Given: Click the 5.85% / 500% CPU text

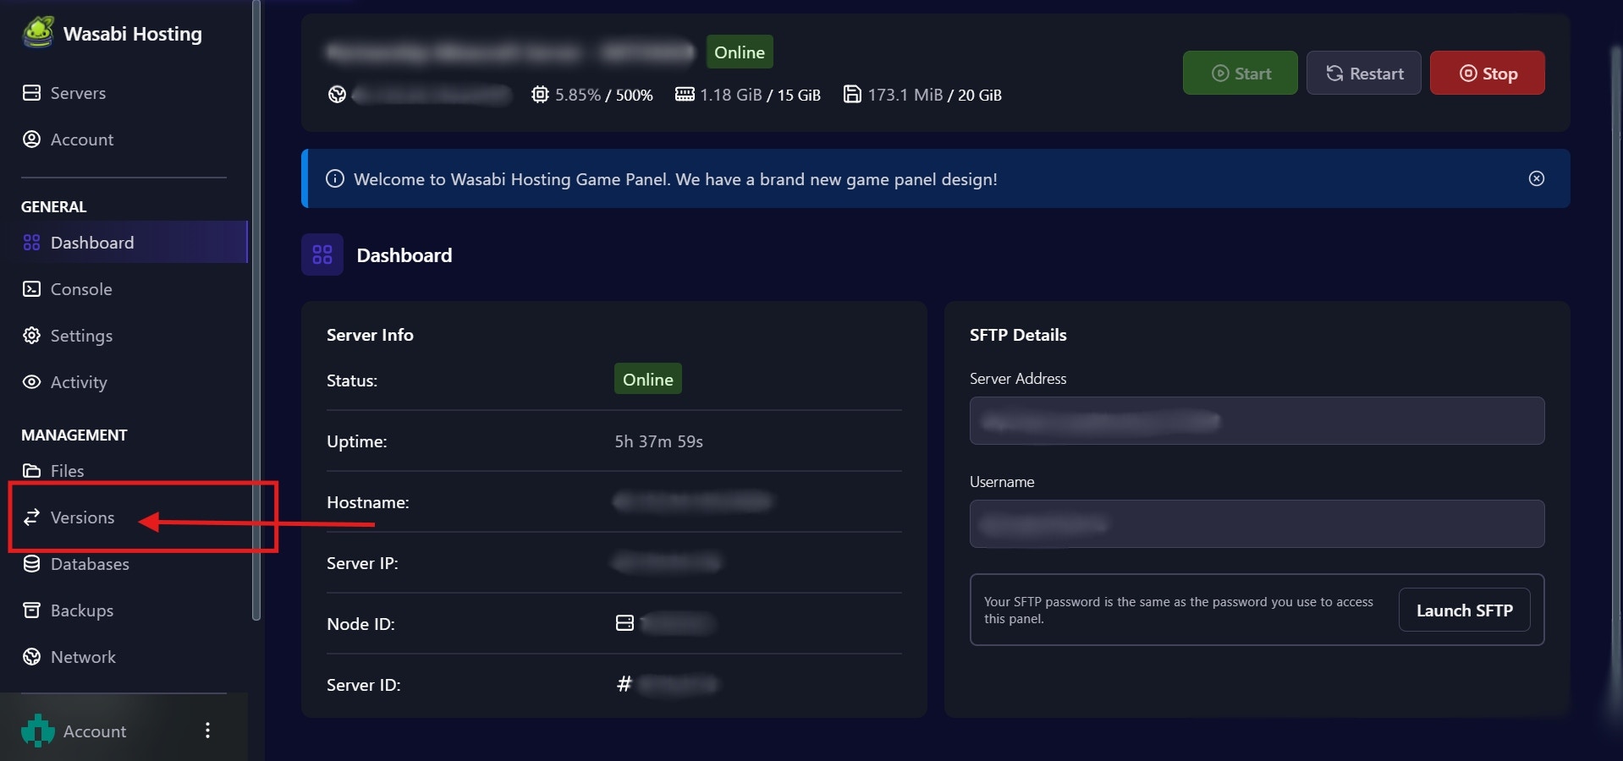Looking at the screenshot, I should (604, 95).
